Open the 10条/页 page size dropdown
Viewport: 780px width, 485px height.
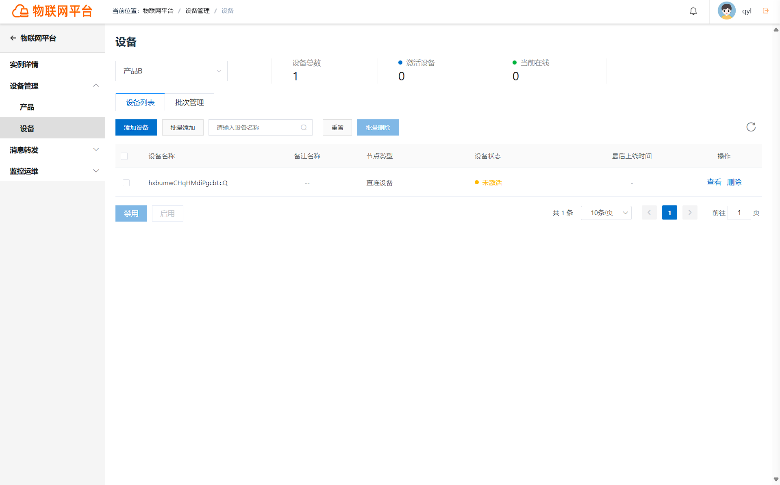pyautogui.click(x=606, y=213)
